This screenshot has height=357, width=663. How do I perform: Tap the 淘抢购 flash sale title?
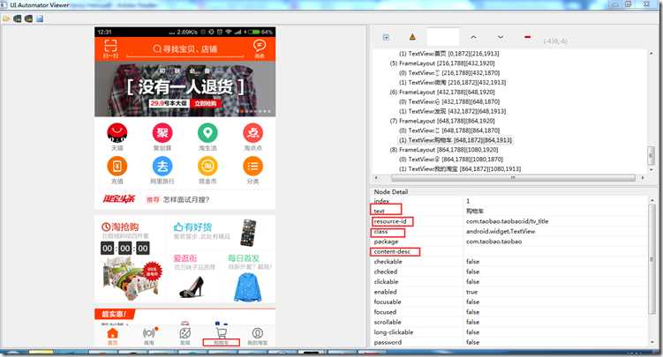point(120,227)
